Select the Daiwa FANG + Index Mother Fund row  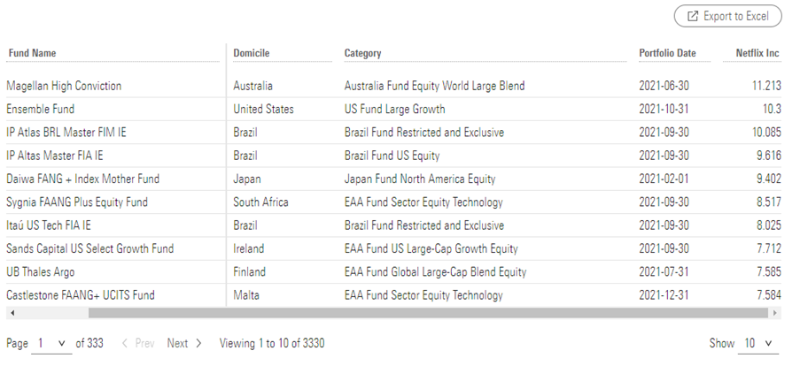pyautogui.click(x=82, y=179)
